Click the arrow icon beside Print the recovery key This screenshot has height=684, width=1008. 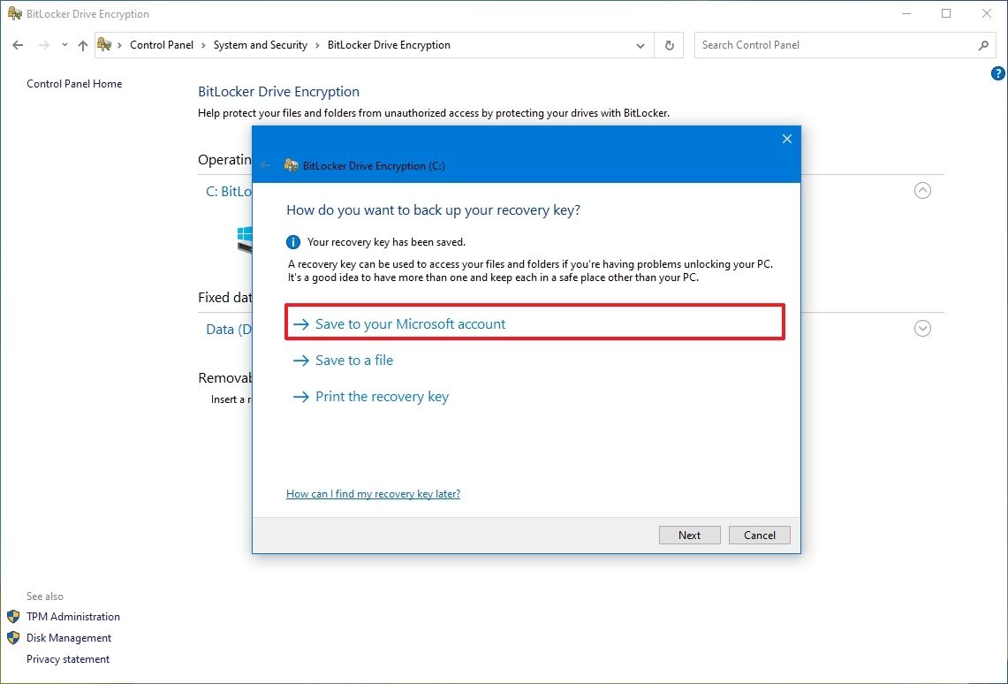(x=299, y=397)
